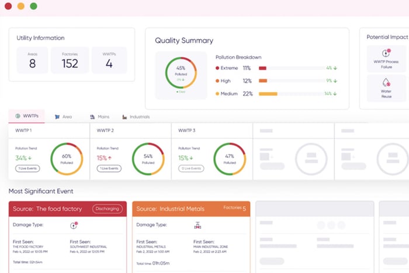The height and width of the screenshot is (273, 409).
Task: Click the SOUTHWEST INDUSTRIAL first seen location
Action: (88, 247)
